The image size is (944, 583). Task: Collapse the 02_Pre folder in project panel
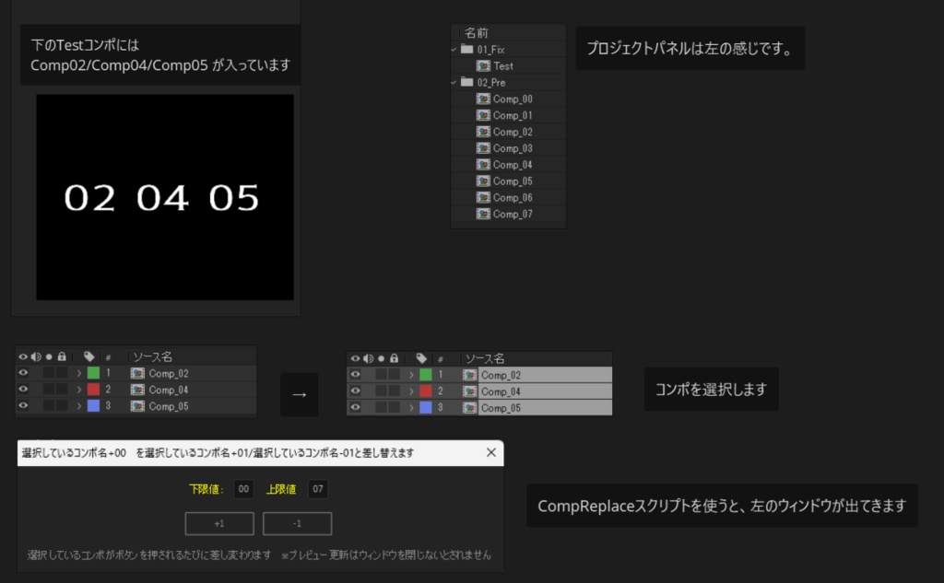[x=453, y=81]
